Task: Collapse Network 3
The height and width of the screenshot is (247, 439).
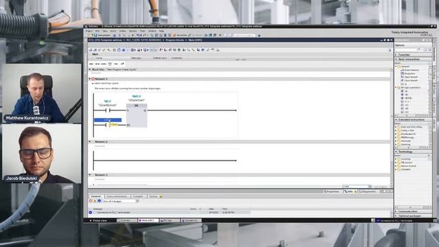Action: point(90,175)
